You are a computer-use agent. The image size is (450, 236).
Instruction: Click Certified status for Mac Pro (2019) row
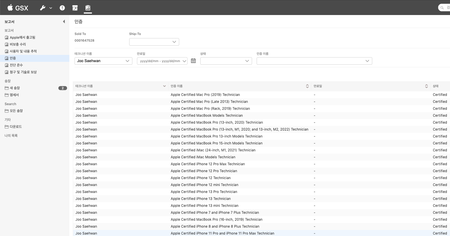click(440, 95)
